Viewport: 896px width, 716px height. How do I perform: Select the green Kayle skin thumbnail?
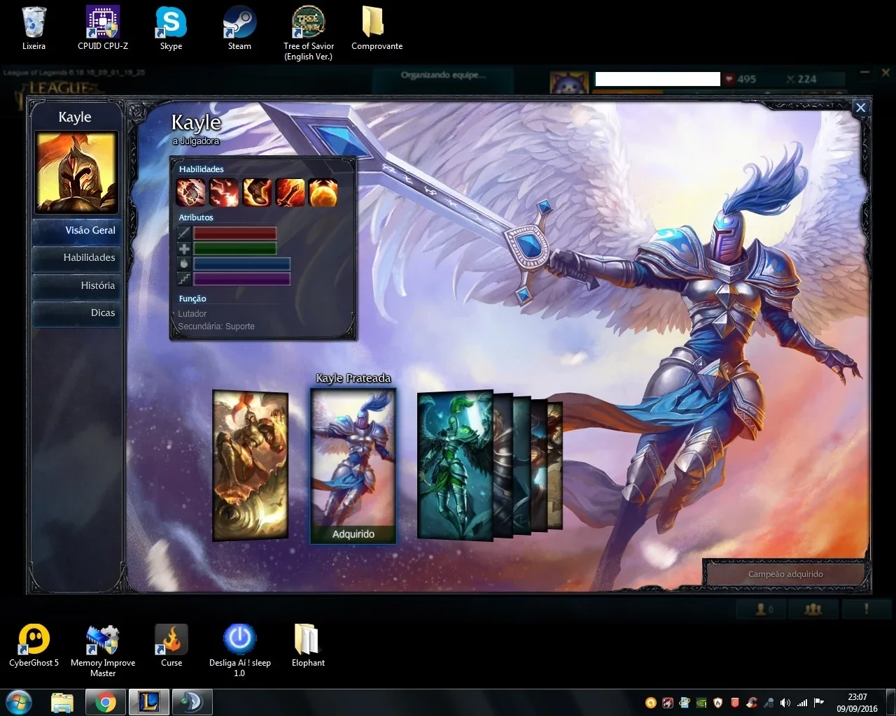pyautogui.click(x=455, y=466)
